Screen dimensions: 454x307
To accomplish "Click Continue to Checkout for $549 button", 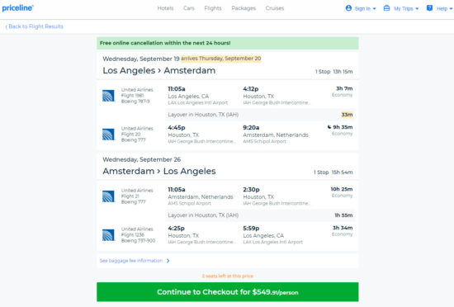I will pyautogui.click(x=228, y=292).
